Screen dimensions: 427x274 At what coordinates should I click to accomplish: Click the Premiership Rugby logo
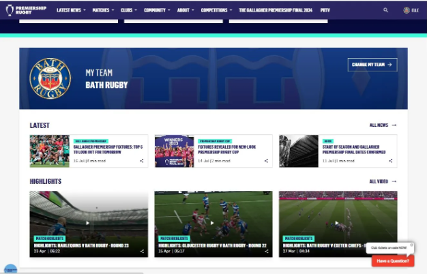click(x=26, y=10)
